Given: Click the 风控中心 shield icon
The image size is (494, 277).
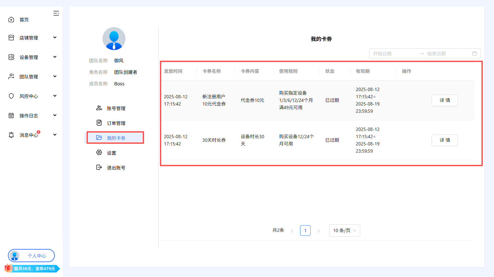Looking at the screenshot, I should coord(11,96).
